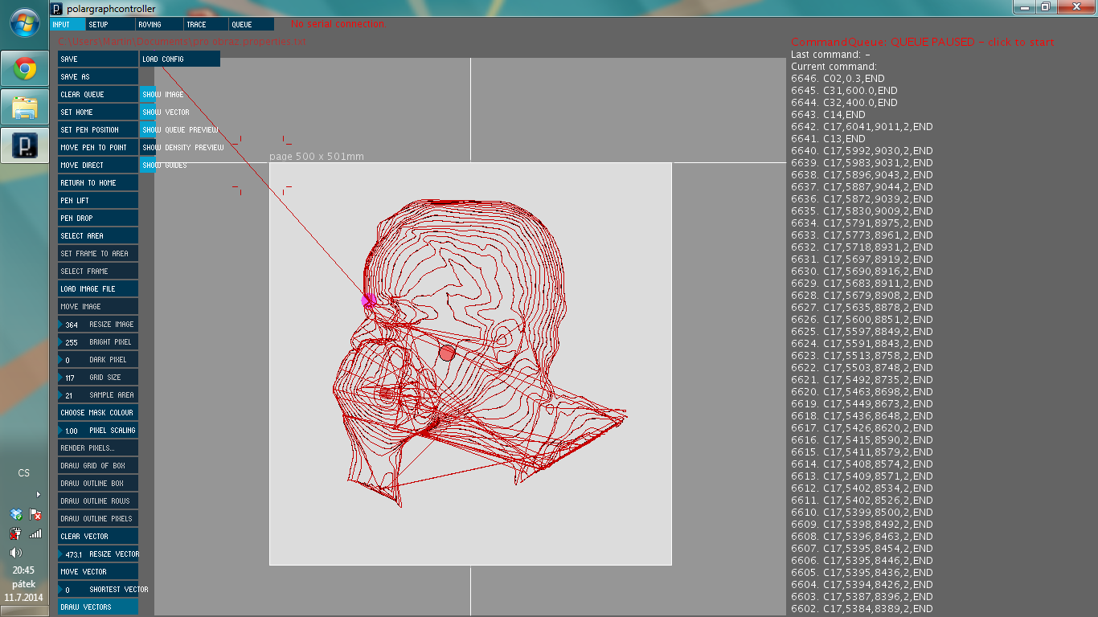Open Windows Explorer from the taskbar

(x=25, y=107)
